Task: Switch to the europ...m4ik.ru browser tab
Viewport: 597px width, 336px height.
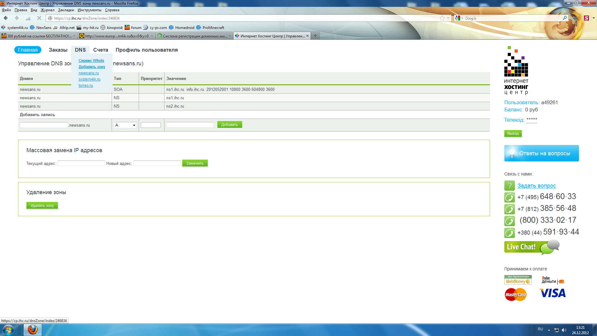Action: click(116, 36)
